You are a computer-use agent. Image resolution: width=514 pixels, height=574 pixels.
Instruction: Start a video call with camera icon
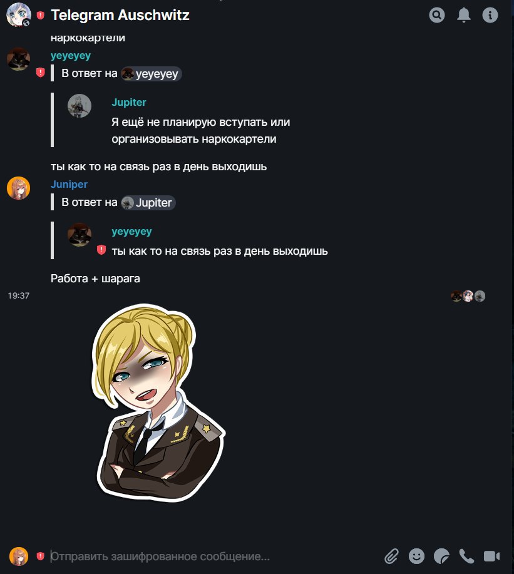point(491,556)
